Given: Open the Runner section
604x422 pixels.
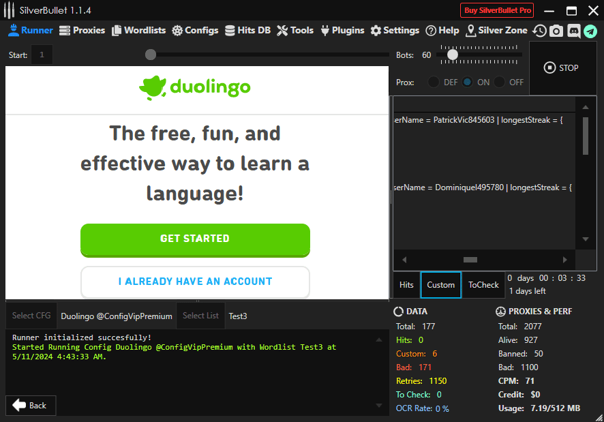Looking at the screenshot, I should [31, 31].
